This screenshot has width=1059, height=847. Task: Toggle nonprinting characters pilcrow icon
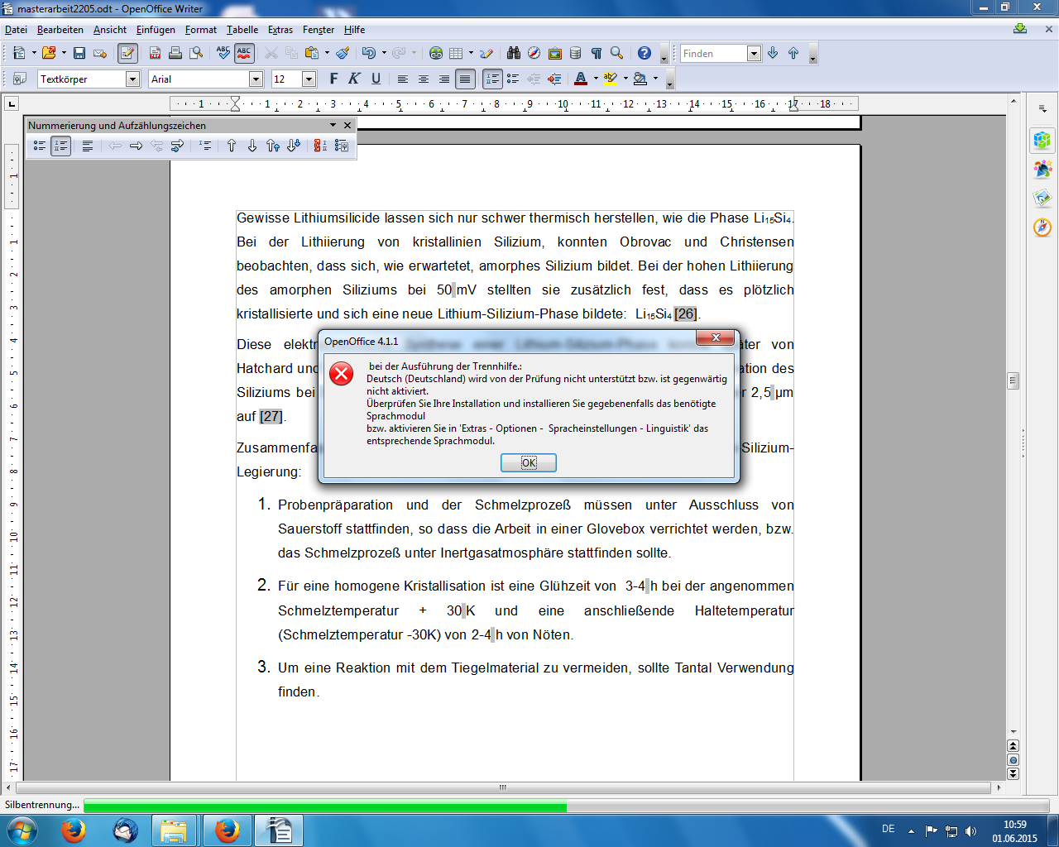coord(596,53)
